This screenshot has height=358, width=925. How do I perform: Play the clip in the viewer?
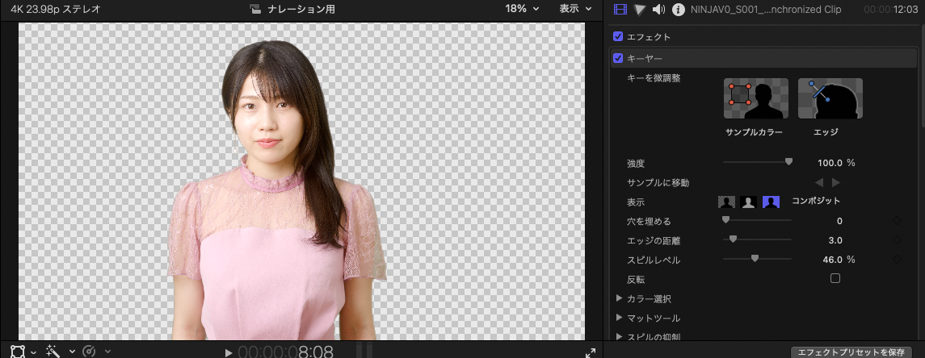(229, 352)
